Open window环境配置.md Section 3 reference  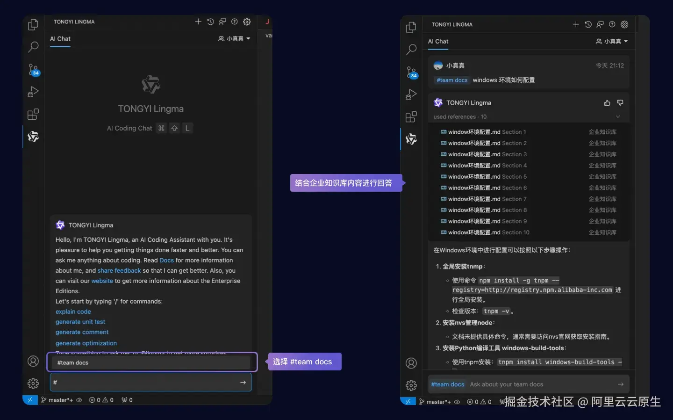pos(529,154)
